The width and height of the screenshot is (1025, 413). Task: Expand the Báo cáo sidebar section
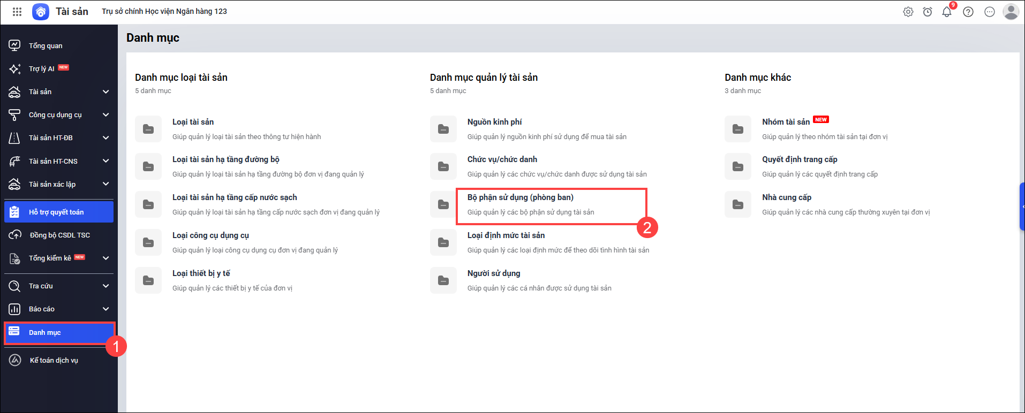click(x=105, y=309)
